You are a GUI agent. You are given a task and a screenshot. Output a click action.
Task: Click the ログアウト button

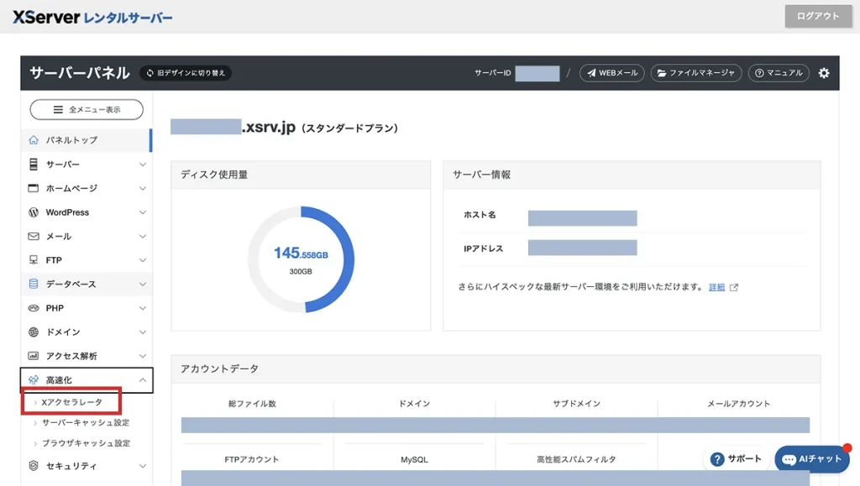click(817, 15)
